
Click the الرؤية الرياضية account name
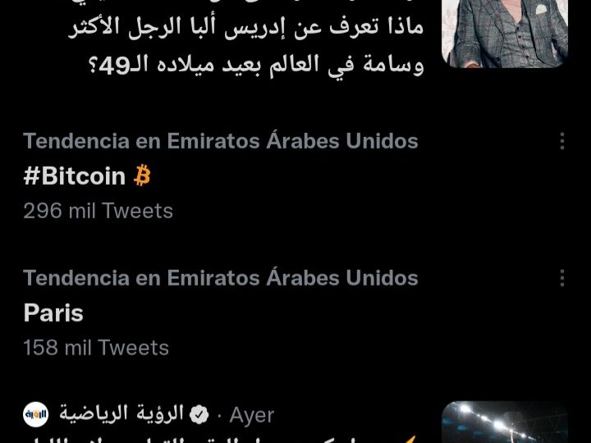pos(121,413)
